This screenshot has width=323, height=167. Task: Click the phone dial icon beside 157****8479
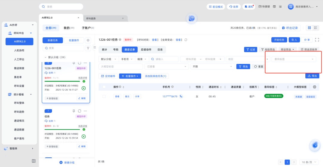point(181,96)
